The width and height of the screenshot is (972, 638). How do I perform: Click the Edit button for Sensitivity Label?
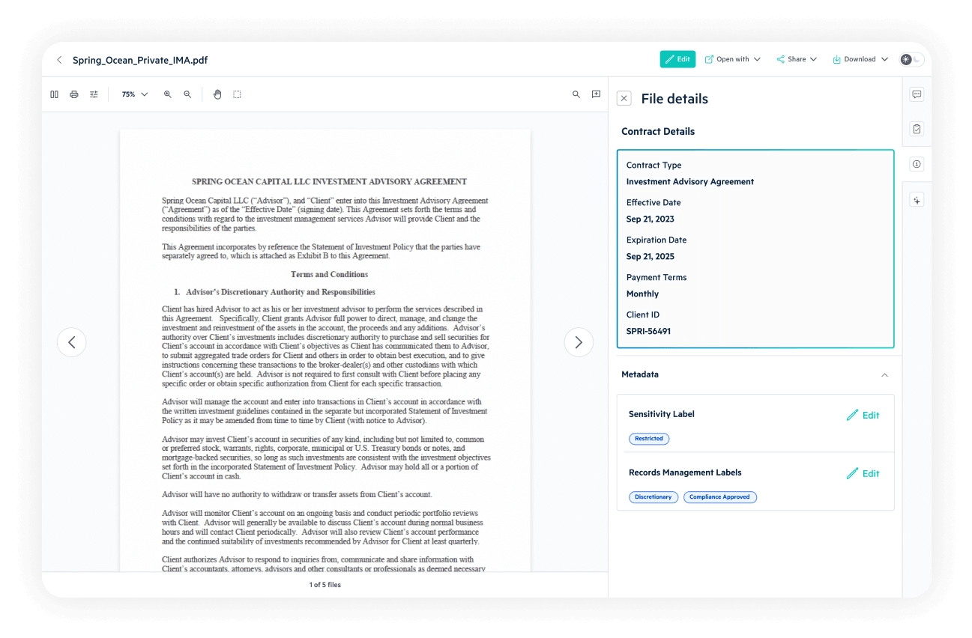[x=863, y=415]
